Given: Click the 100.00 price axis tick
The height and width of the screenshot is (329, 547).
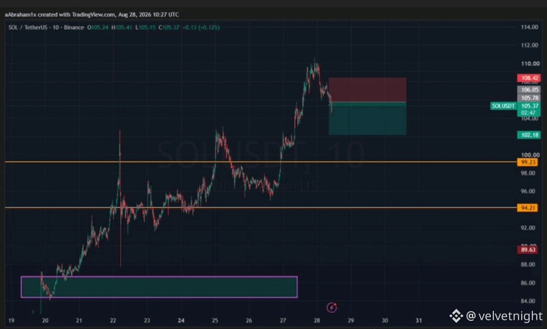Looking at the screenshot, I should pyautogui.click(x=530, y=155).
